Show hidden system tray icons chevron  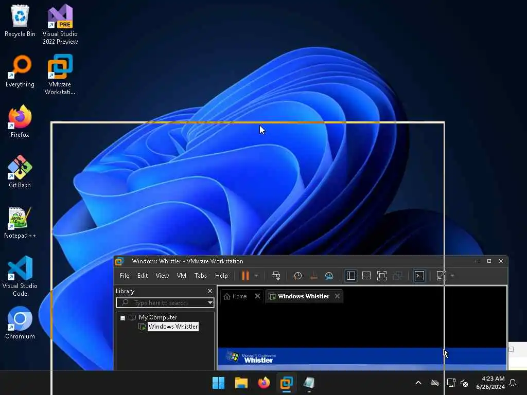pos(418,383)
